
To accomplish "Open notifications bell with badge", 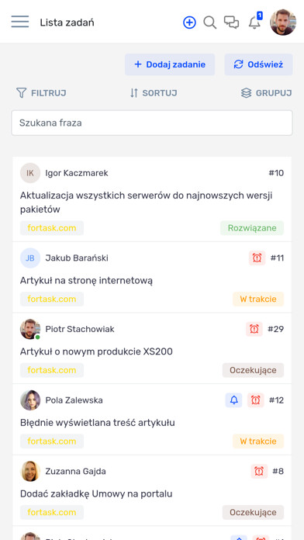I will pyautogui.click(x=255, y=22).
